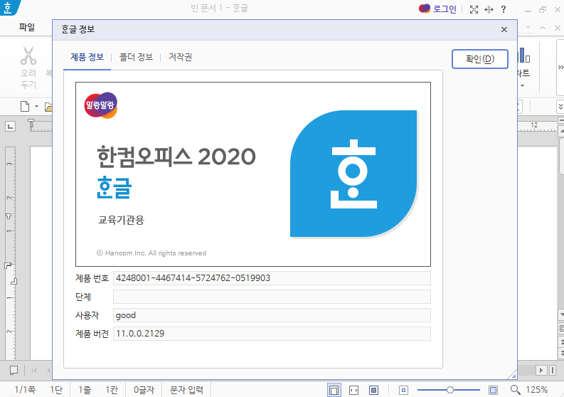Close the 한글 정보 dialog

click(504, 30)
